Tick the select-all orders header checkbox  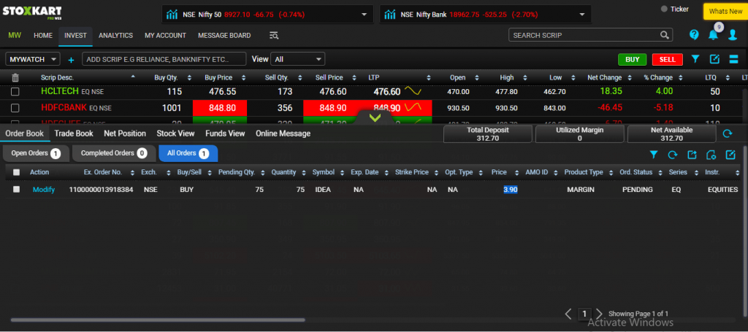point(17,172)
